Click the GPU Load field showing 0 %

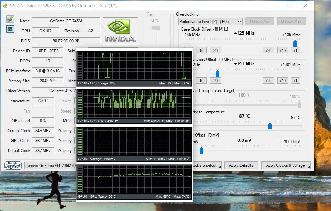point(43,120)
